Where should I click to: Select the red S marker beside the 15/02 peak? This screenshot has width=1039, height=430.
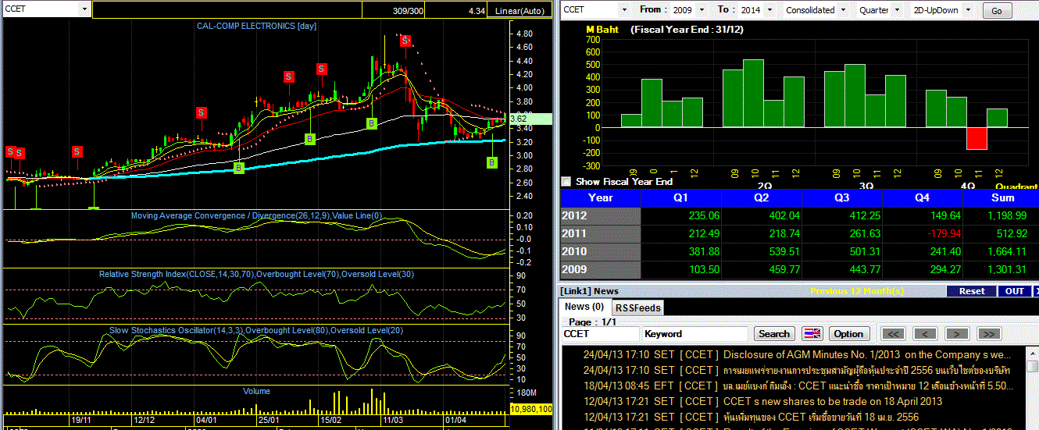tap(321, 69)
